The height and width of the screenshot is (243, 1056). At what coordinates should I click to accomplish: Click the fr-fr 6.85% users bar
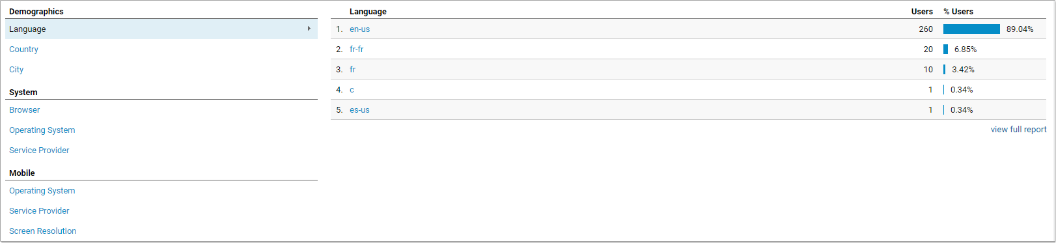pyautogui.click(x=945, y=50)
